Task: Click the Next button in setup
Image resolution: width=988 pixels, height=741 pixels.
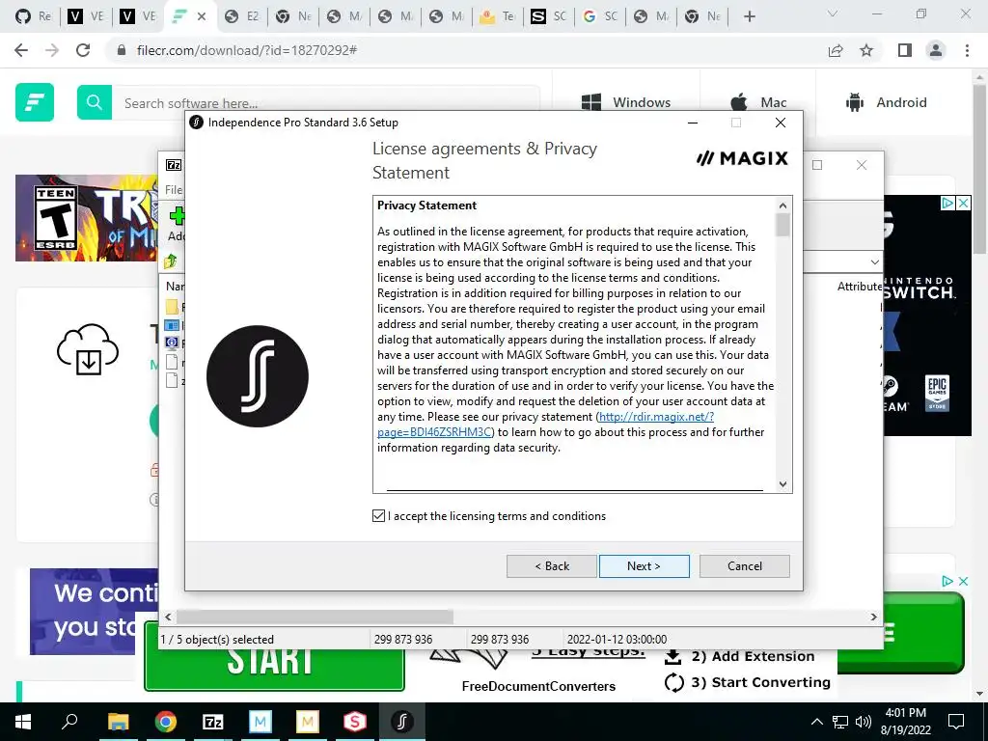Action: [644, 565]
